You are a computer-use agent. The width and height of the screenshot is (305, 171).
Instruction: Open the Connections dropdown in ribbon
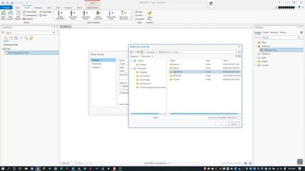tap(30, 15)
